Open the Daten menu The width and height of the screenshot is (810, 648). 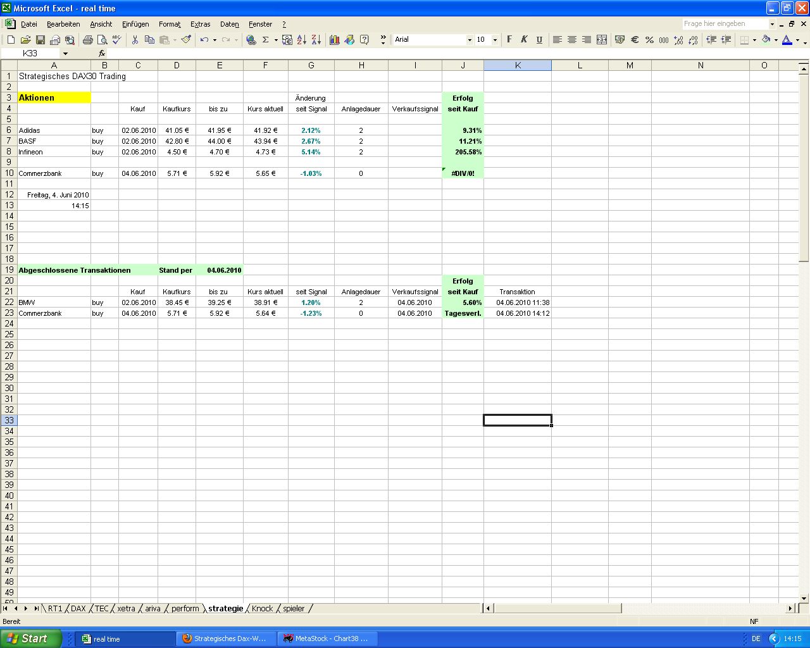pos(229,23)
